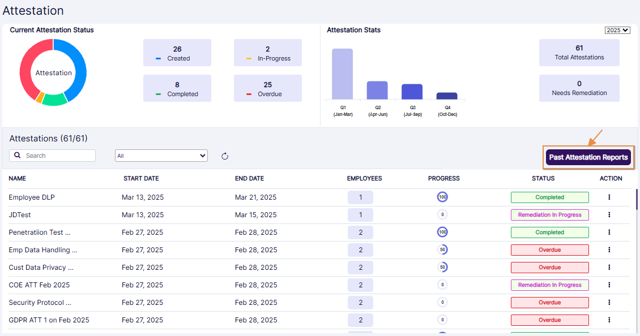
Task: Open the kebab menu on Penetration Test row
Action: click(x=609, y=232)
